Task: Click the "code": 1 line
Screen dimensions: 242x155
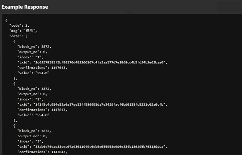Action: pos(19,26)
